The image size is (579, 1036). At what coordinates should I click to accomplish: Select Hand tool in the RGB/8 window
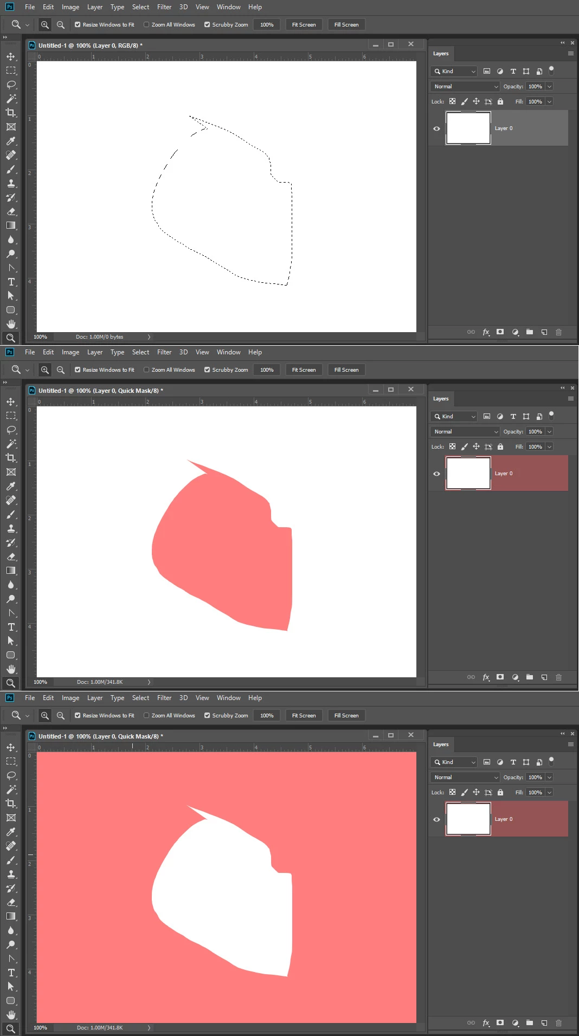(11, 324)
